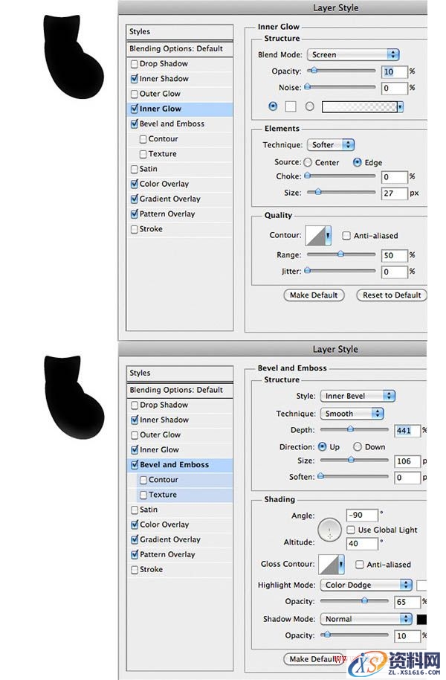The image size is (446, 680).
Task: Click the Angle and Altitude dial
Action: point(329,530)
